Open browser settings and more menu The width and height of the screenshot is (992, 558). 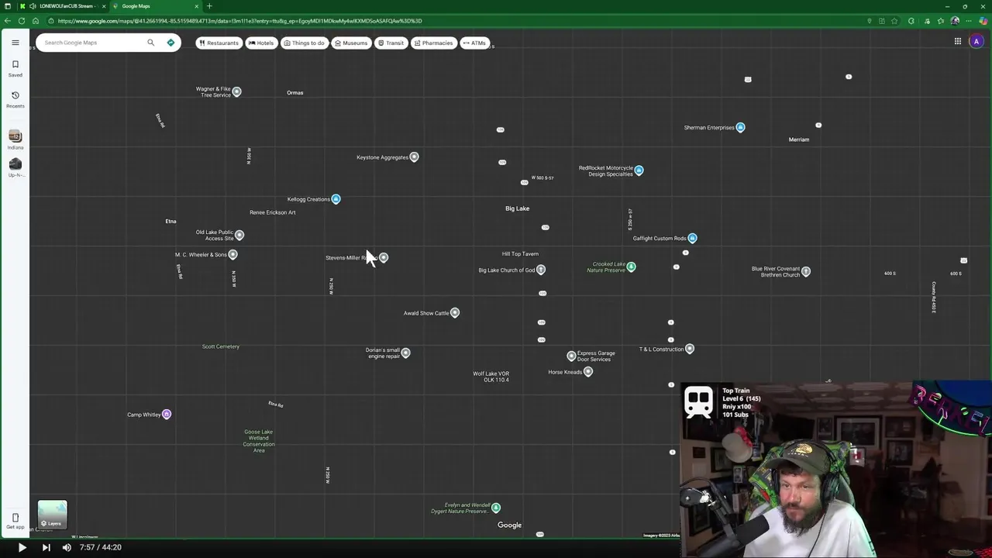970,21
